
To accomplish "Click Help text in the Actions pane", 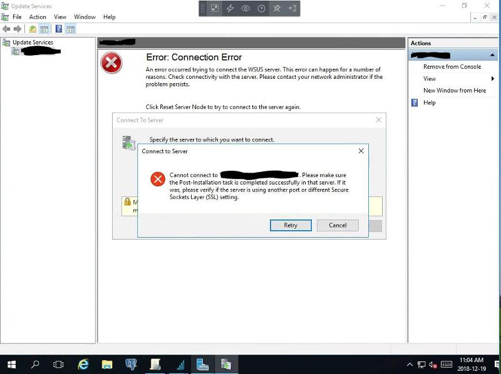I will click(x=430, y=103).
